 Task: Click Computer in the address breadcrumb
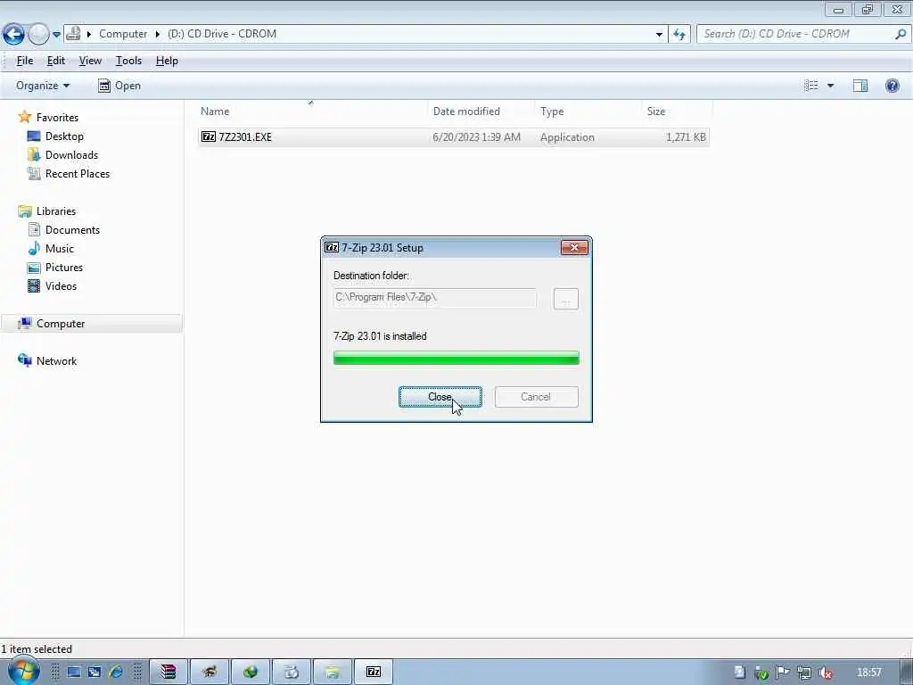123,34
